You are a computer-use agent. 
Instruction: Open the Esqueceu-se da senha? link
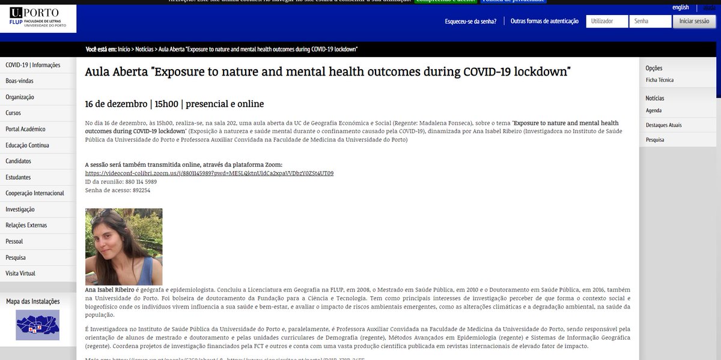click(x=470, y=22)
